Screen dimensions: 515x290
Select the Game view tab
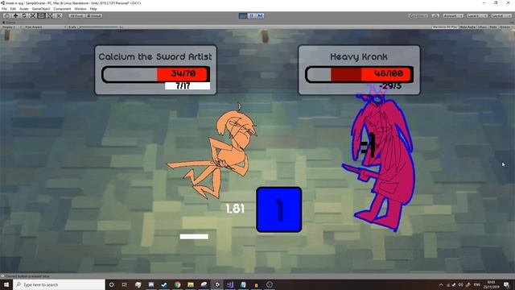(9, 23)
